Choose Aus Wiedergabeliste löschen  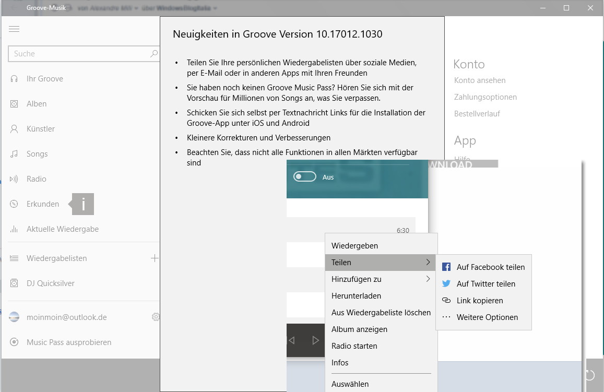(x=382, y=312)
